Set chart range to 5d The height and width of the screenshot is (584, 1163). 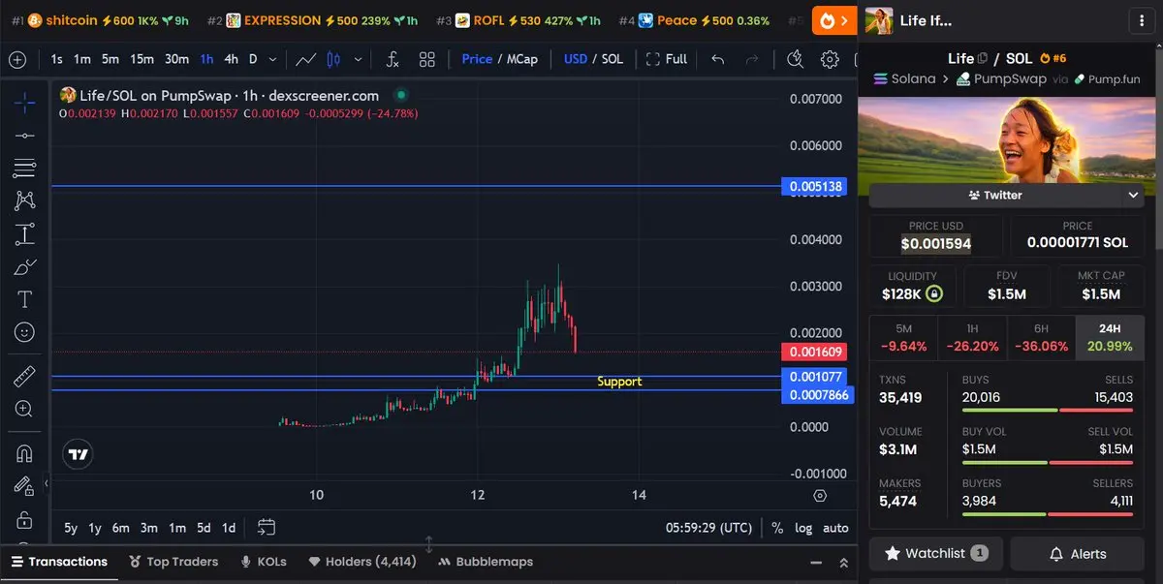(x=204, y=528)
